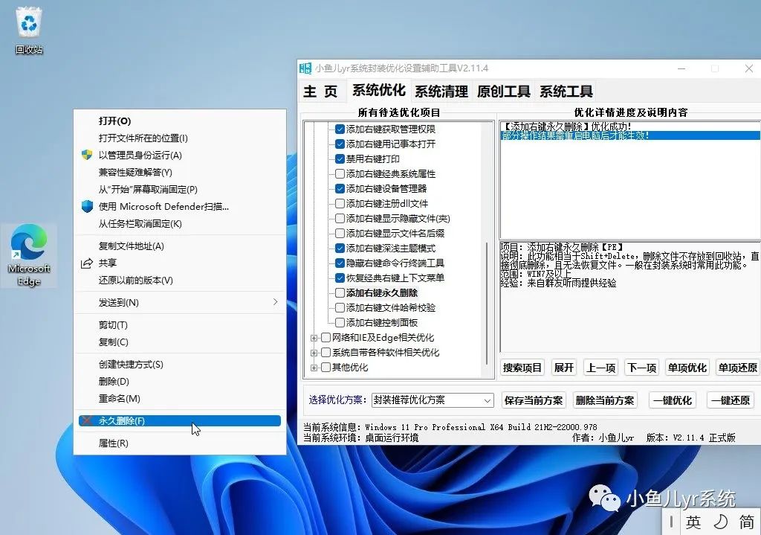Viewport: 761px width, 535px height.
Task: Enable 添加右键显示文件名后缀
Action: pos(340,233)
